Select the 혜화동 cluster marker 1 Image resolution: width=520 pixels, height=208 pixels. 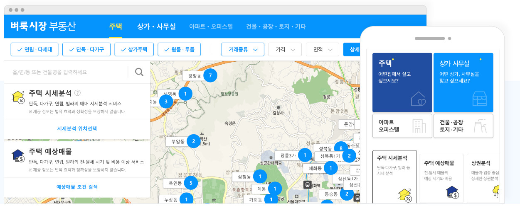click(x=331, y=168)
